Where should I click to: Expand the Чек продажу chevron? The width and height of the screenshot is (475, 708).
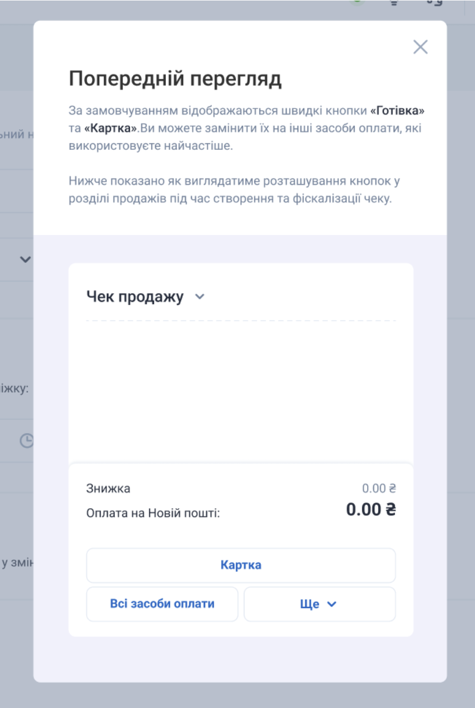(x=200, y=297)
